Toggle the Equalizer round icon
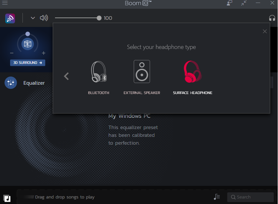The width and height of the screenshot is (278, 204). [11, 83]
